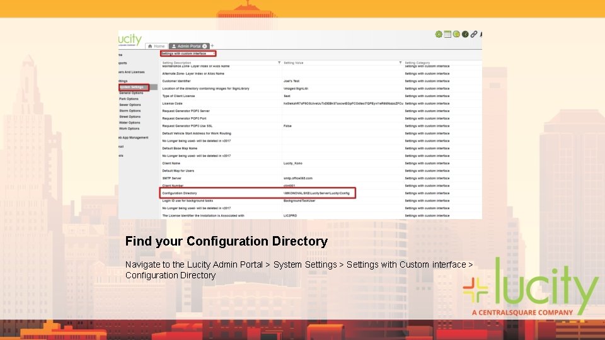The height and width of the screenshot is (340, 605).
Task: Click the "Seat" license type value
Action: [287, 96]
